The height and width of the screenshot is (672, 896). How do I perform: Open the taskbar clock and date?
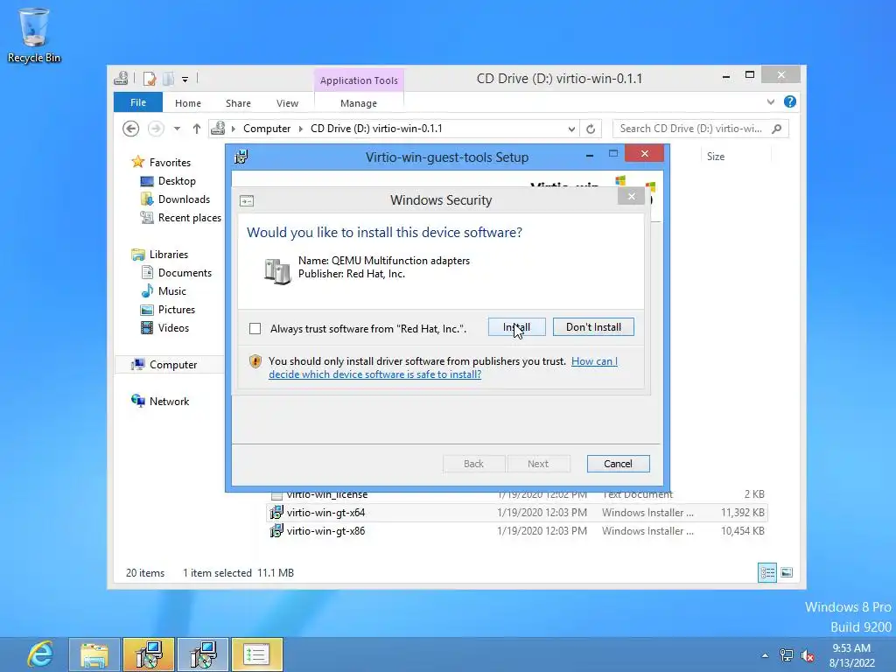(x=851, y=655)
